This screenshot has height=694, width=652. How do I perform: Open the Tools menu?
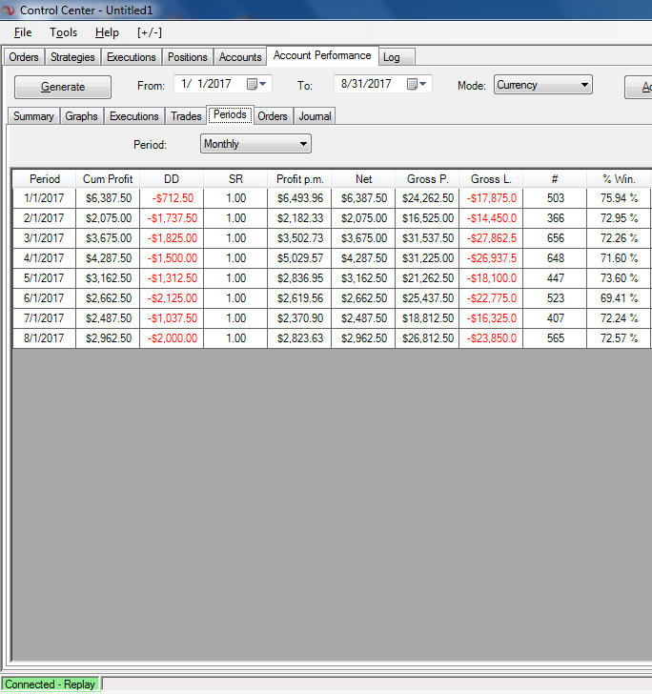click(x=63, y=32)
